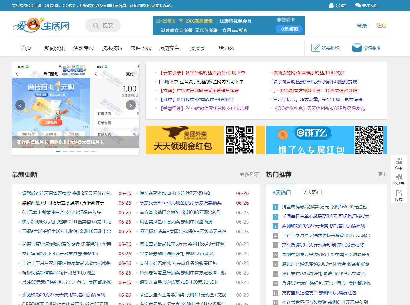
Task: Open 高德写真评请你喝奶茶 article
Action: click(67, 244)
